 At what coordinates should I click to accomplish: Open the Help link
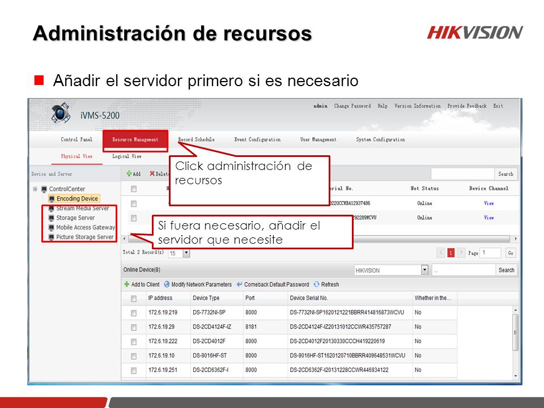382,106
